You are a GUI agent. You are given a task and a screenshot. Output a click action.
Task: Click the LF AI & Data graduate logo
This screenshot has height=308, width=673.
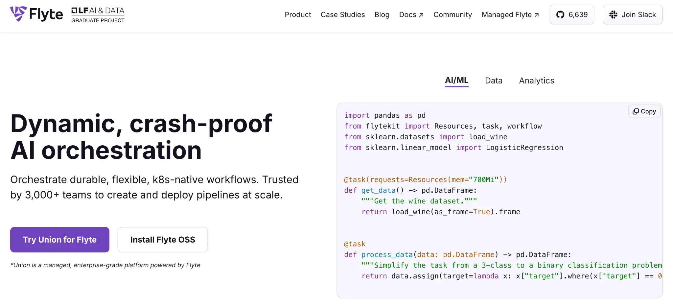click(98, 15)
